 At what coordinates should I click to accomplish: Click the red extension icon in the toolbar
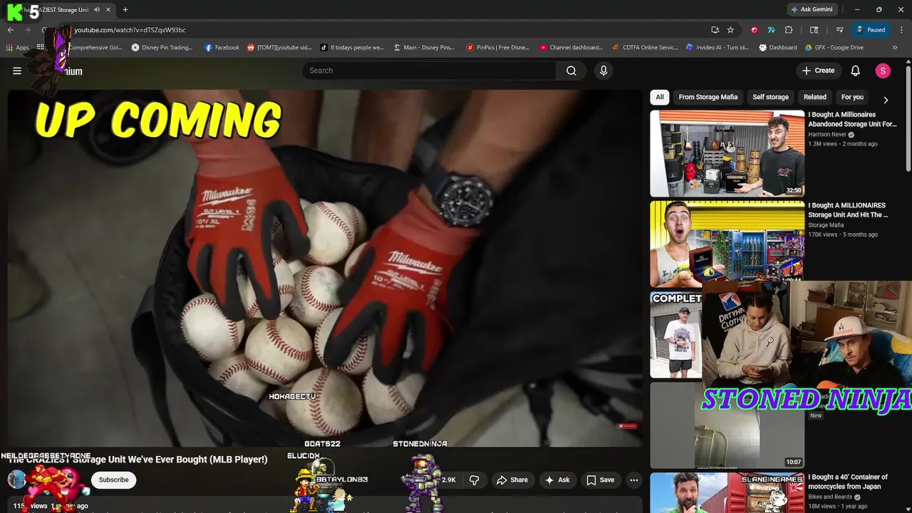754,30
